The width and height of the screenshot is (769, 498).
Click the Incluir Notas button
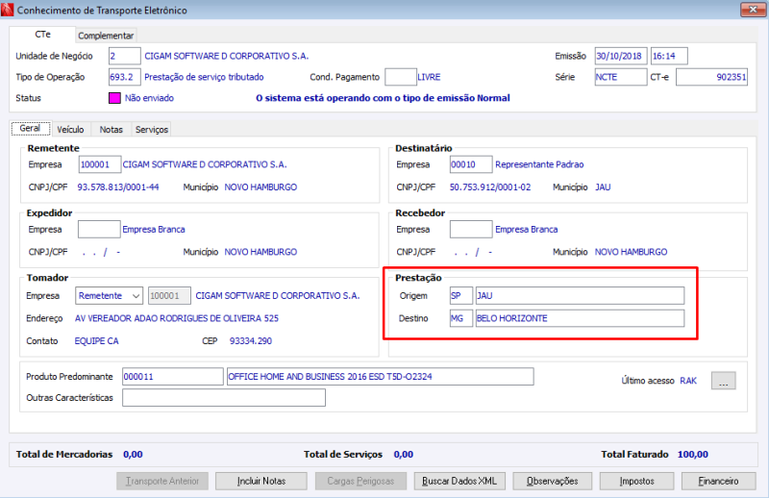point(261,481)
